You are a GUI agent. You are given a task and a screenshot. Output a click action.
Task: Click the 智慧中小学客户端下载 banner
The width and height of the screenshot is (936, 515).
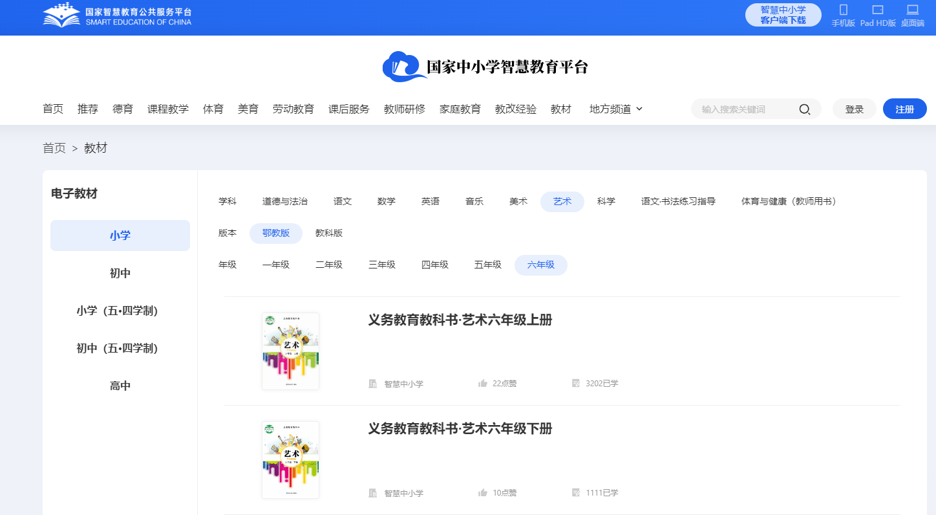pos(783,14)
